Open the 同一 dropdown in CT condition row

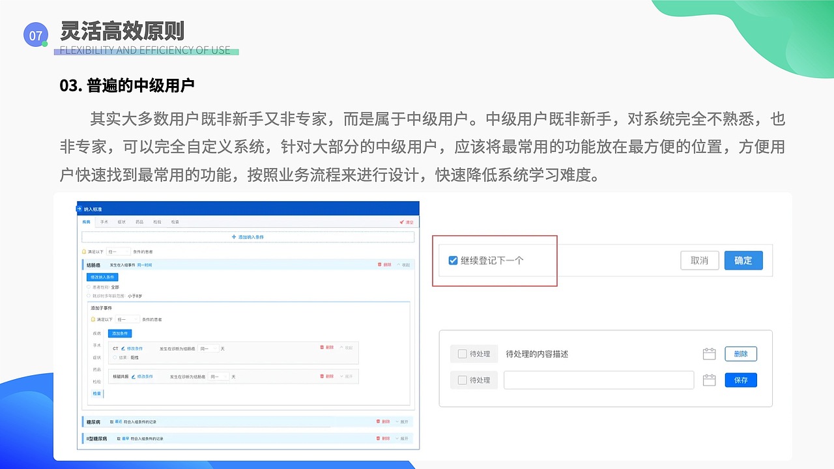(x=208, y=348)
